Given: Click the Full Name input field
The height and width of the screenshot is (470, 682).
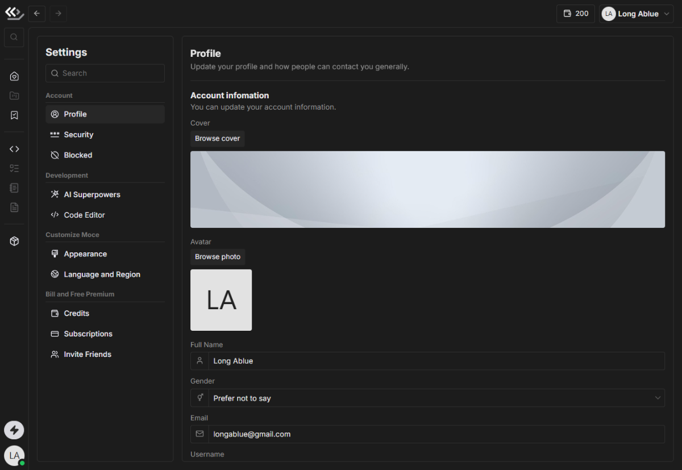Looking at the screenshot, I should click(x=436, y=361).
